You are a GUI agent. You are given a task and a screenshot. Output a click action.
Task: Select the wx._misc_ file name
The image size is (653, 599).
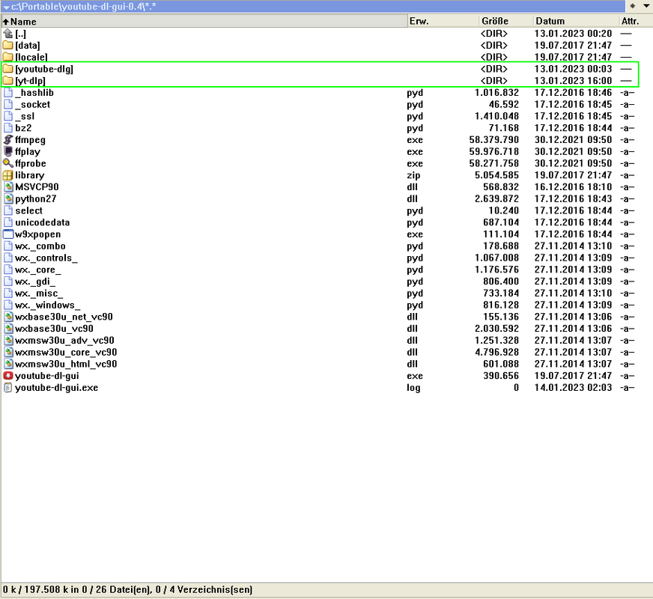coord(39,293)
